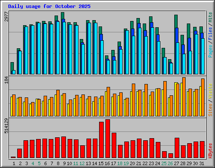215x168 pixels.
Task: Click the orange visits bar for day 28
Action: [x=184, y=97]
